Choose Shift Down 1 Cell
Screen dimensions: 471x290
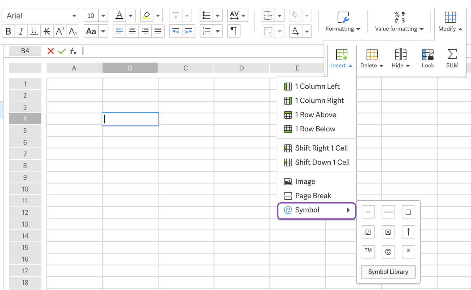316,162
